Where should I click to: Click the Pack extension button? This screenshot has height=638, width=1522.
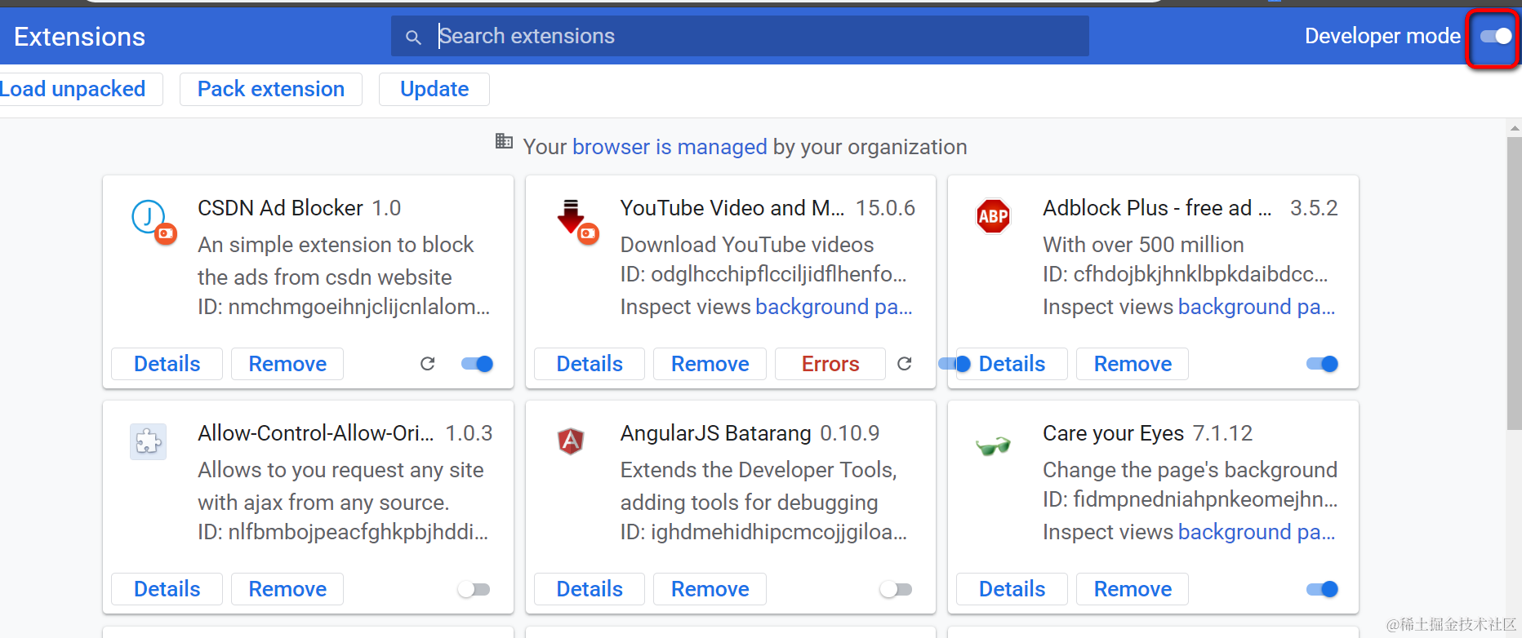(271, 89)
